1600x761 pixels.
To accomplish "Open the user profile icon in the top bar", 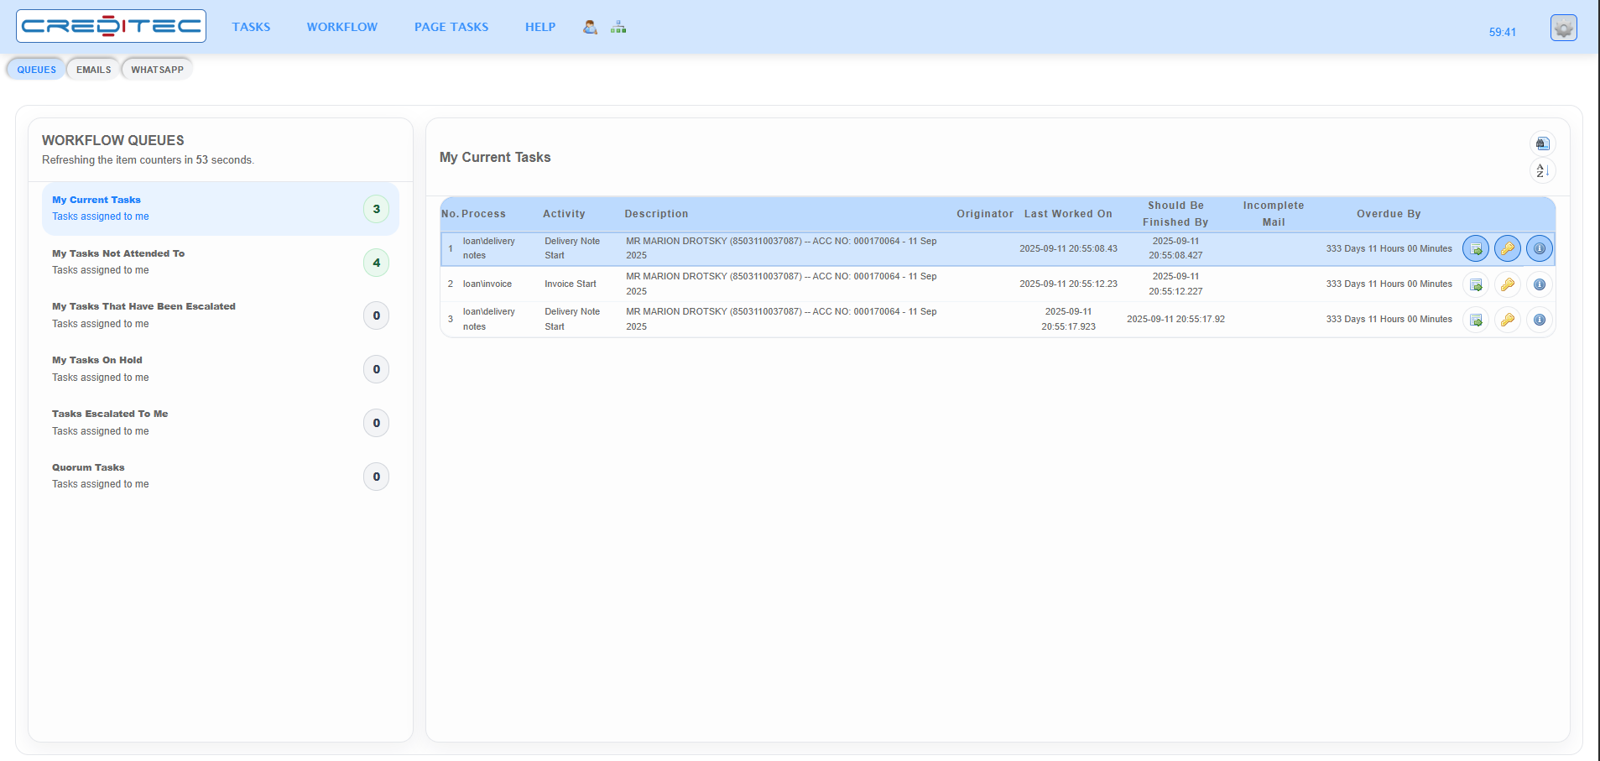I will [x=590, y=27].
